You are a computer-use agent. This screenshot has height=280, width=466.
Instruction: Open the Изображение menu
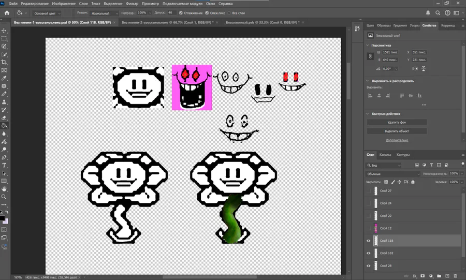(x=64, y=4)
